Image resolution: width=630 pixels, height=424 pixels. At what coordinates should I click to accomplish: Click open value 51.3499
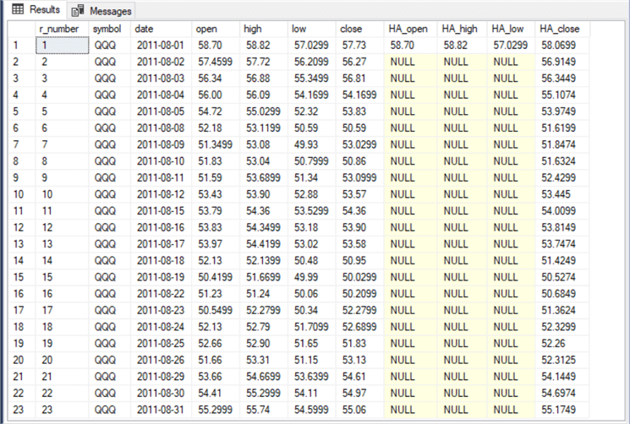tap(216, 144)
